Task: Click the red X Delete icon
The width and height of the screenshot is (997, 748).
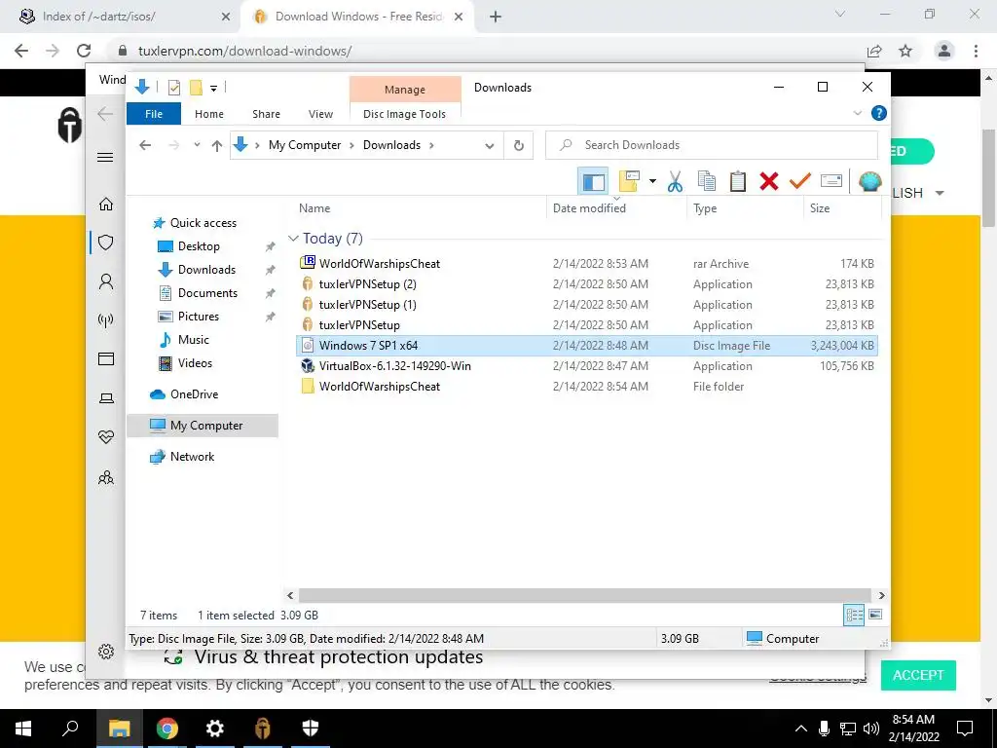Action: (769, 181)
